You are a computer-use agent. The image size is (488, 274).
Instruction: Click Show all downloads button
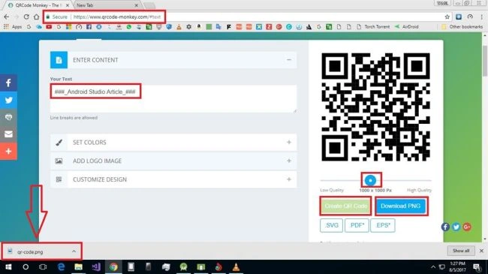[461, 251]
